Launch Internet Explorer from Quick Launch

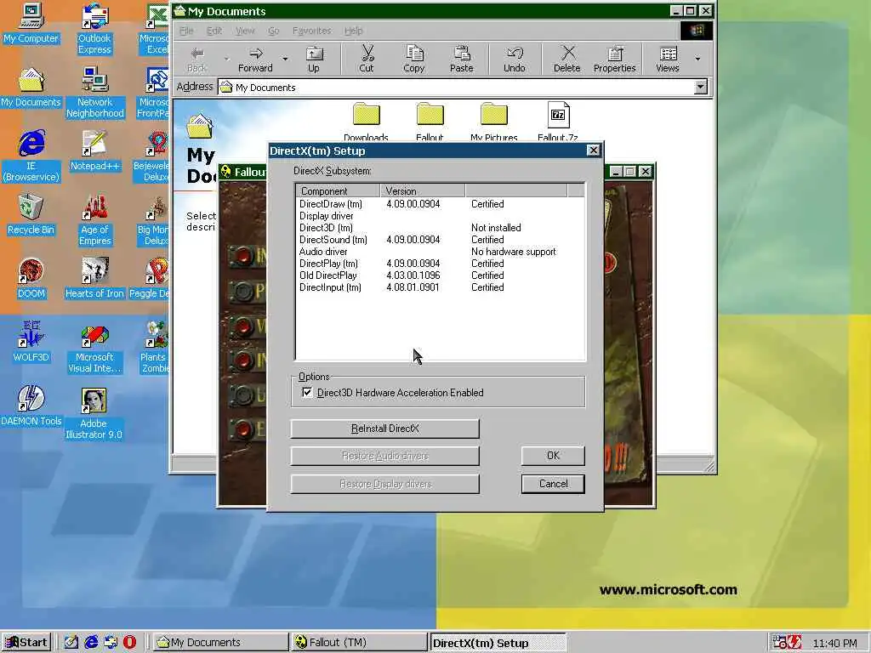(91, 643)
